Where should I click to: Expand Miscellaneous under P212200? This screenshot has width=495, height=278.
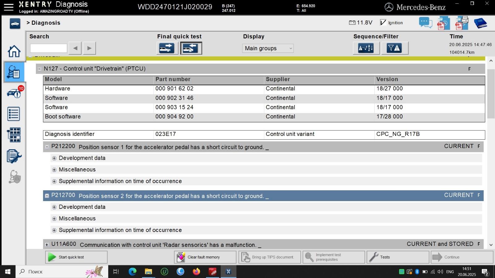tap(54, 170)
